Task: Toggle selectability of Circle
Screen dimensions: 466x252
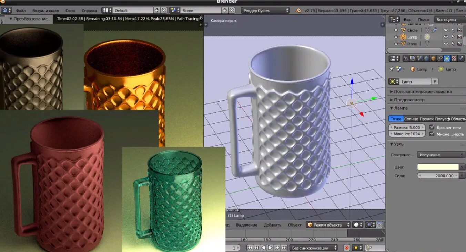Action: (453, 30)
